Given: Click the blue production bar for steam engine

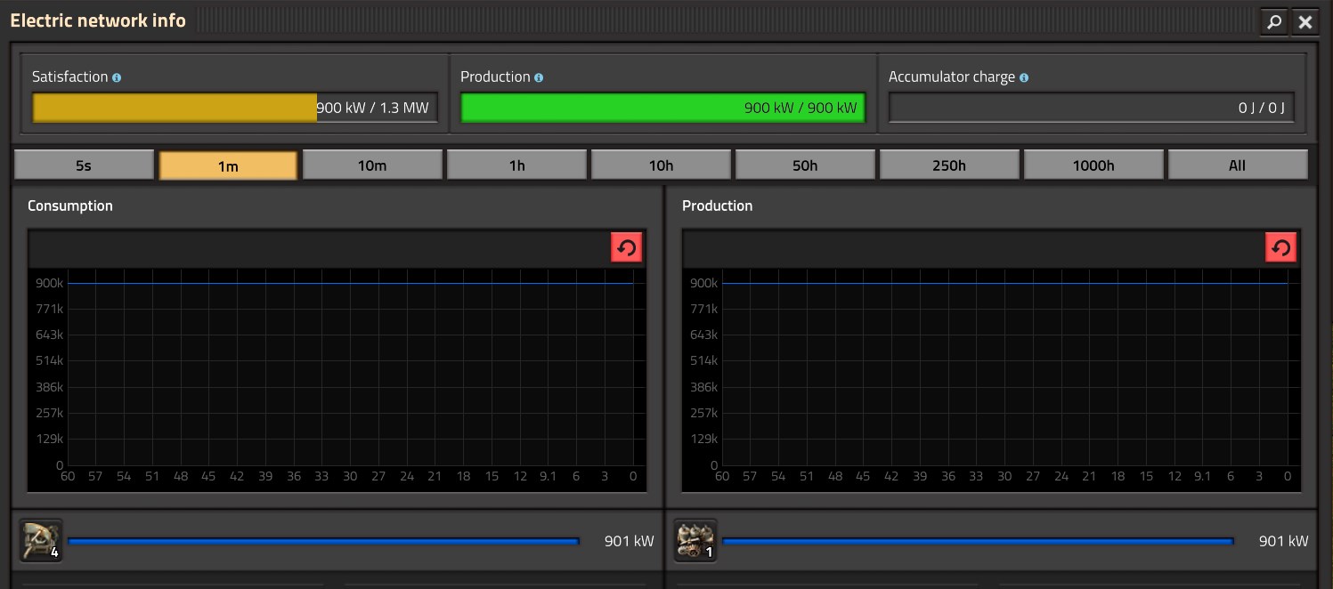Looking at the screenshot, I should [x=978, y=541].
